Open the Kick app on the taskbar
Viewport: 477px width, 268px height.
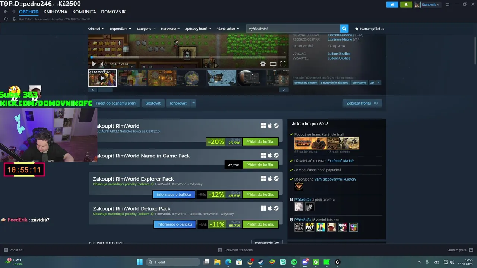pos(327,262)
